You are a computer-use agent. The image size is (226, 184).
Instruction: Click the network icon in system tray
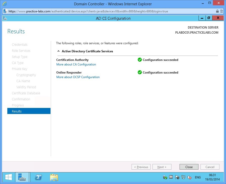point(184,177)
